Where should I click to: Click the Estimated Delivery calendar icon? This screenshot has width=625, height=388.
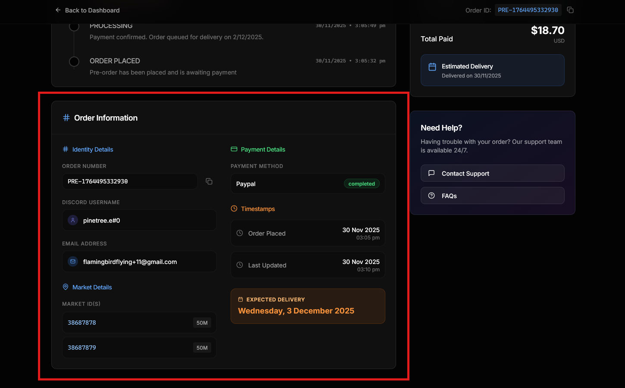click(x=432, y=67)
